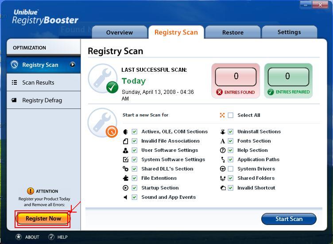Click the Application Paths icon
Image resolution: width=333 pixels, height=244 pixels.
coord(223,159)
